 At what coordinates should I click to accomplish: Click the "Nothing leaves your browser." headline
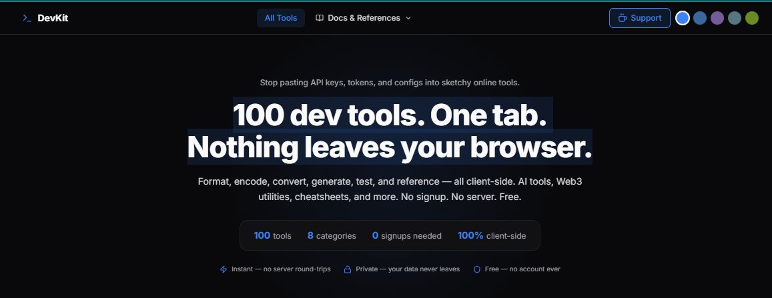[x=390, y=147]
